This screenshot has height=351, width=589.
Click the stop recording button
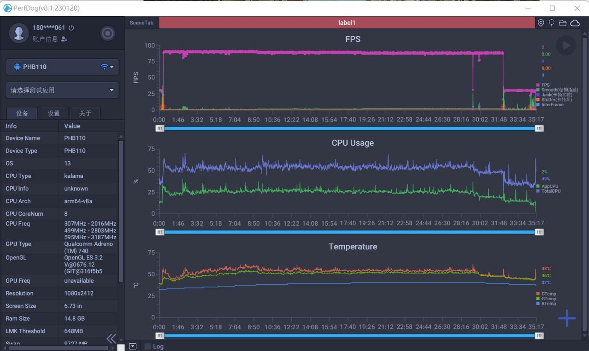tap(108, 33)
